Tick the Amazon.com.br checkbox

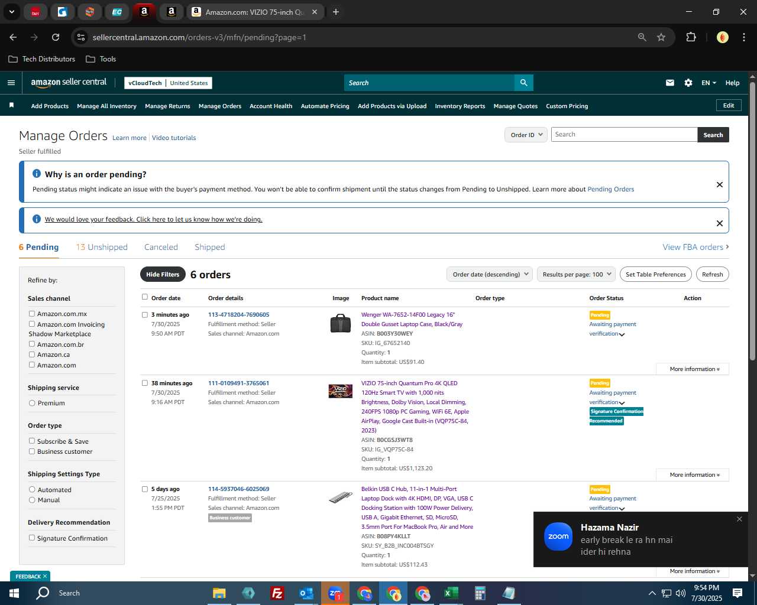32,344
